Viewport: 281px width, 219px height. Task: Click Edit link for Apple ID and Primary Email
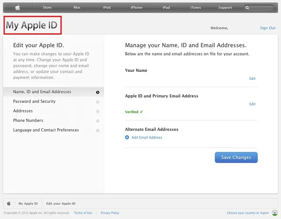[x=252, y=104]
